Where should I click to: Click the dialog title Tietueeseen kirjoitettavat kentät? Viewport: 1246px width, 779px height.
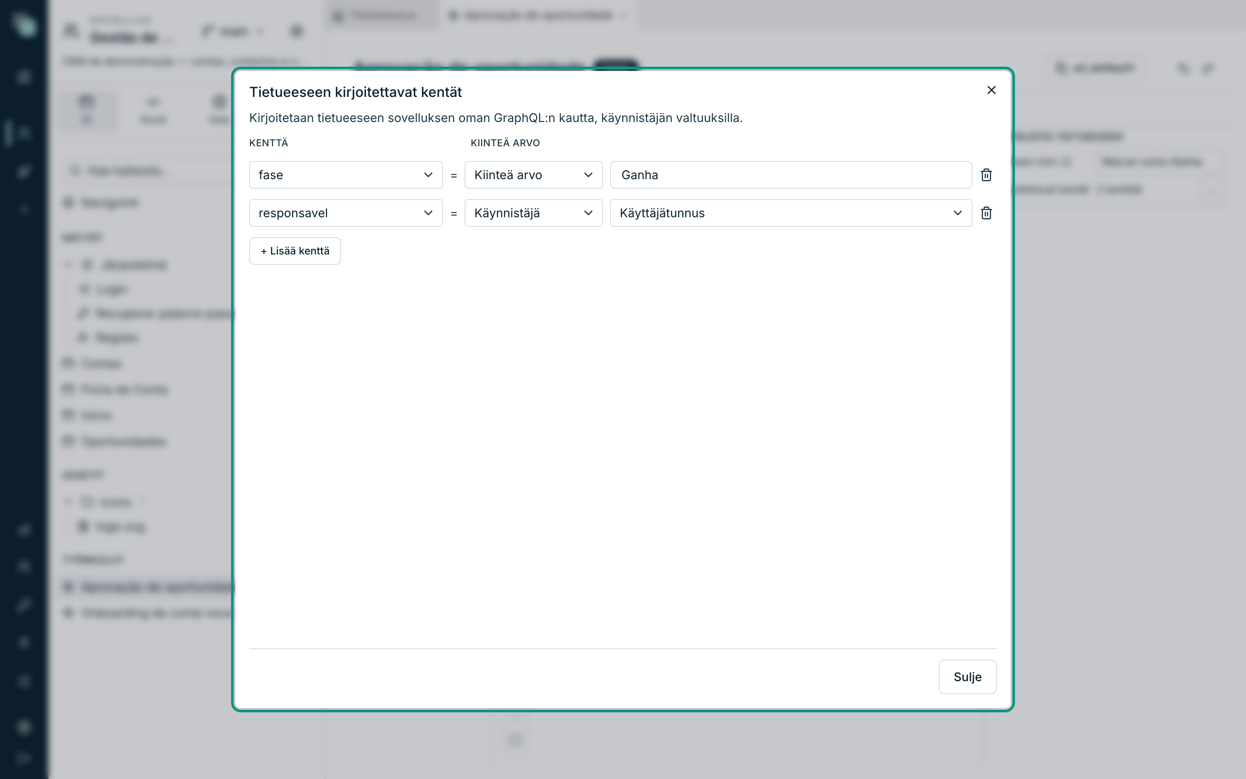tap(355, 92)
